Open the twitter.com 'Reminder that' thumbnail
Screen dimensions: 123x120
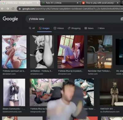(100, 52)
